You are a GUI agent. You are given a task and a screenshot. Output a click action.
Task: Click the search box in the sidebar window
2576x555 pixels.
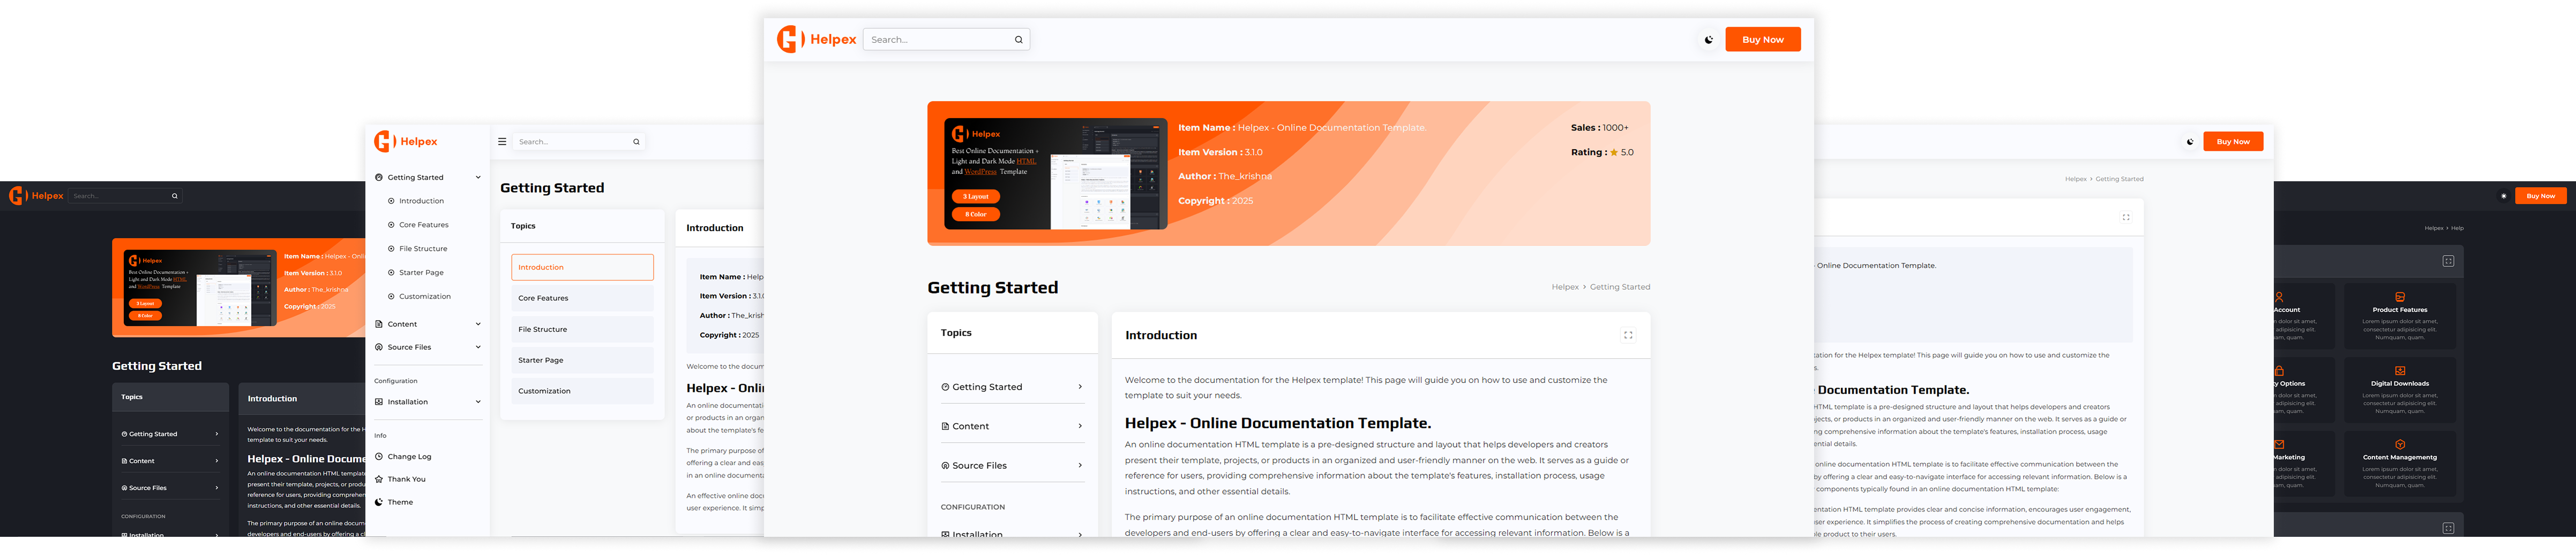(x=579, y=142)
